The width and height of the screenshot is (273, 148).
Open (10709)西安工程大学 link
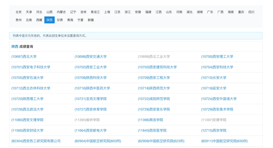tap(154, 78)
